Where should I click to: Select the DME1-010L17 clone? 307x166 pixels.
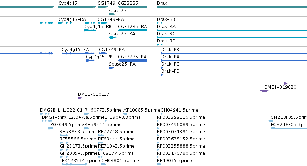[193, 98]
